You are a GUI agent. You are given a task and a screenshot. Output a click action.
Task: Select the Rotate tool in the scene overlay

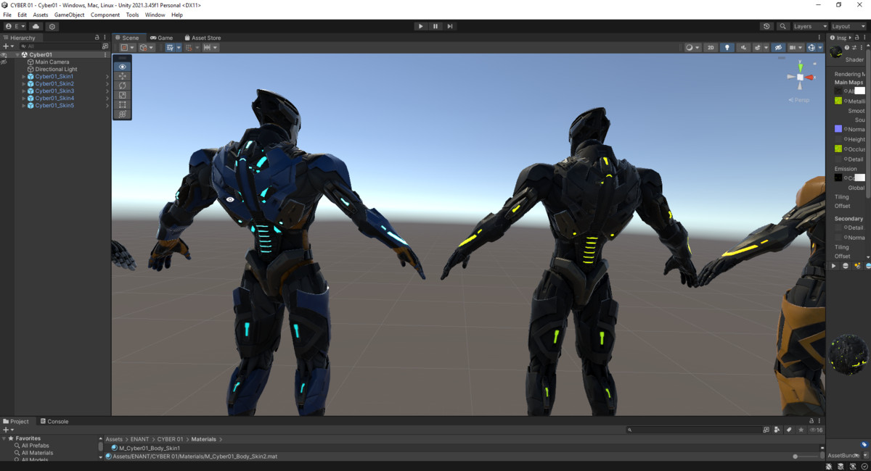point(122,86)
